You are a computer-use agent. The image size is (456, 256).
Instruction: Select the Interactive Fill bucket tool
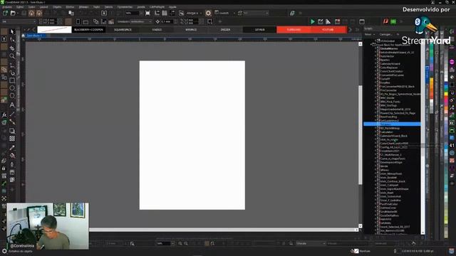pos(12,156)
